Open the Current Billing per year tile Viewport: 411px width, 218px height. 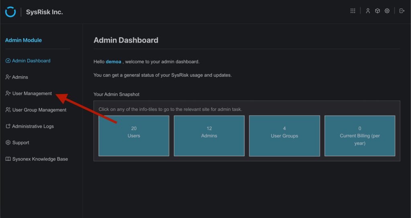[360, 136]
